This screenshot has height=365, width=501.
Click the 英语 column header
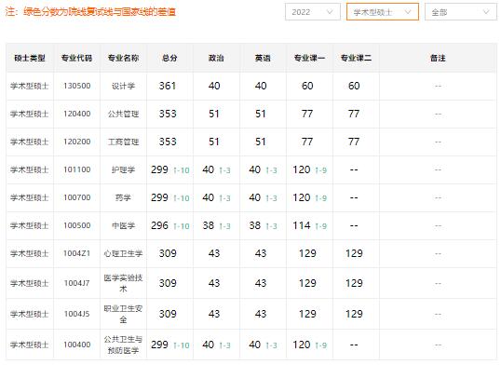263,58
